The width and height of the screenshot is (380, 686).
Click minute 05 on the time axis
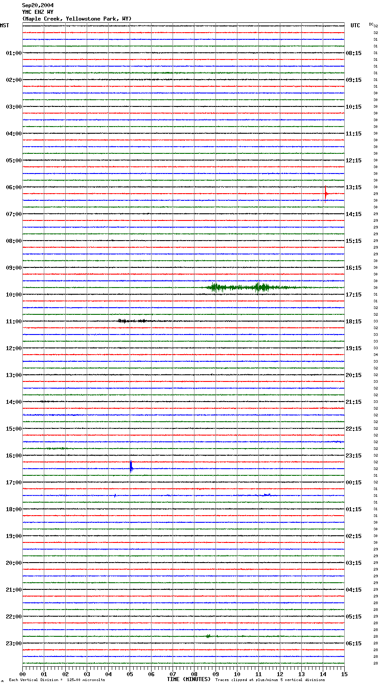pos(130,674)
